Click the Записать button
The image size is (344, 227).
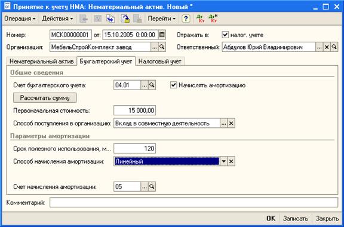point(296,219)
